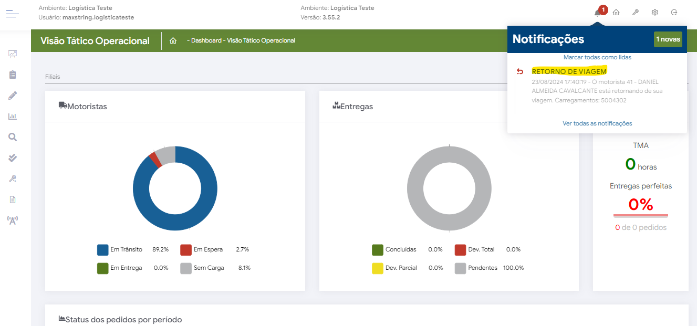The height and width of the screenshot is (326, 697).
Task: Open the double checkmark sidebar icon
Action: (x=13, y=158)
